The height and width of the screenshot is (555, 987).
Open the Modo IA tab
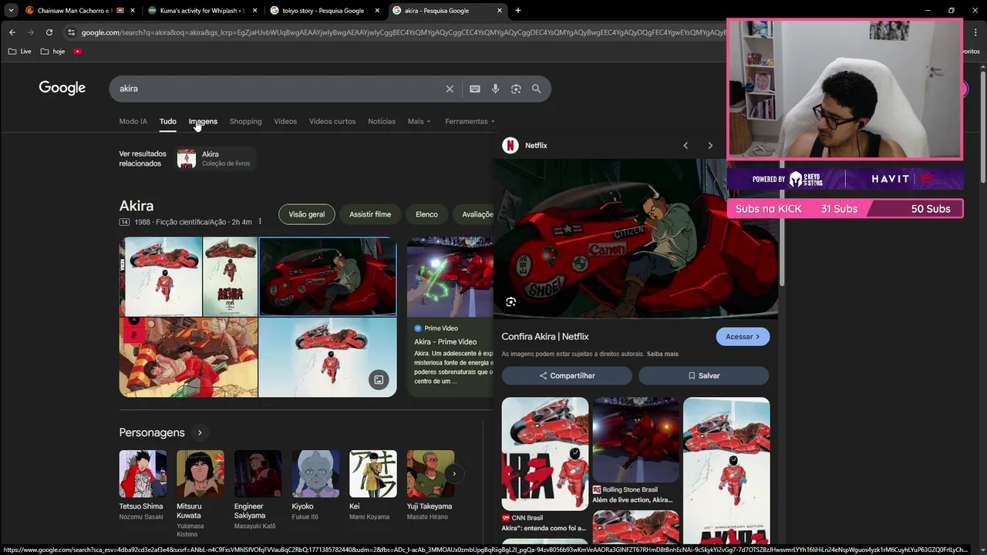pos(133,121)
